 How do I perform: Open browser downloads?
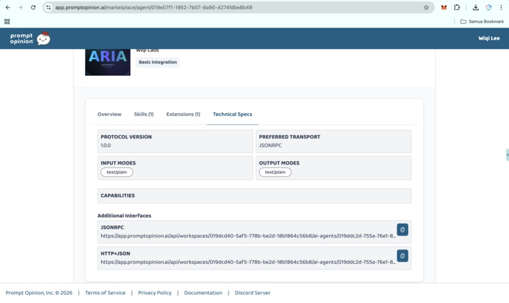tap(476, 7)
